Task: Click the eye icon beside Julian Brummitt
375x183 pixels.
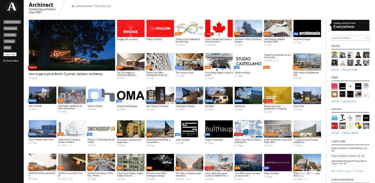Action: point(73,6)
